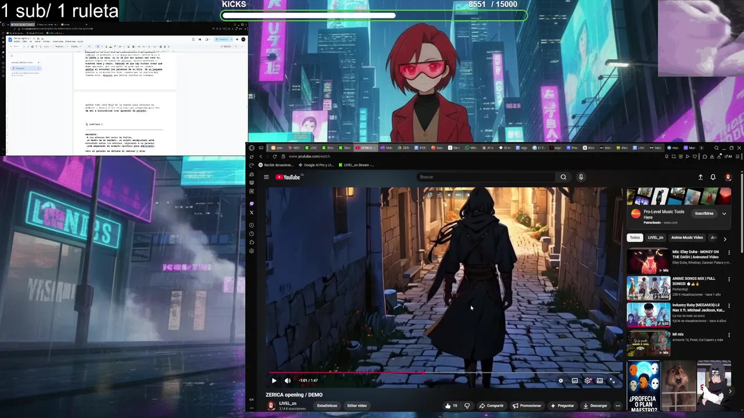
Task: Select the LIVEL_zn filter chip
Action: (x=655, y=237)
